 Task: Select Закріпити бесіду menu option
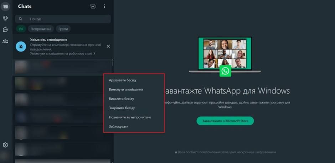(x=122, y=108)
